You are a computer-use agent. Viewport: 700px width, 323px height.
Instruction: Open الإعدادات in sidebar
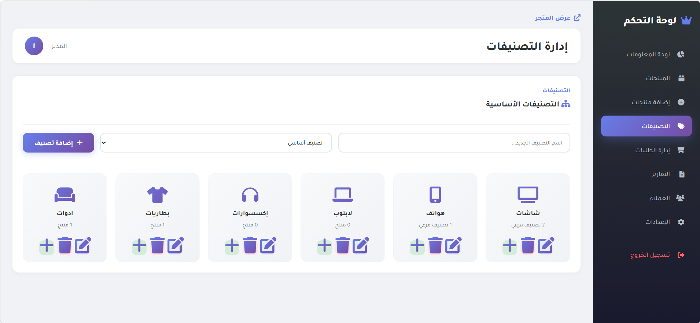tap(646, 222)
